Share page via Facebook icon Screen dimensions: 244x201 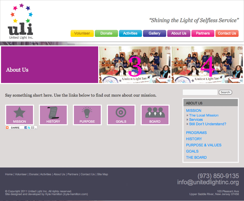[x=26, y=128]
